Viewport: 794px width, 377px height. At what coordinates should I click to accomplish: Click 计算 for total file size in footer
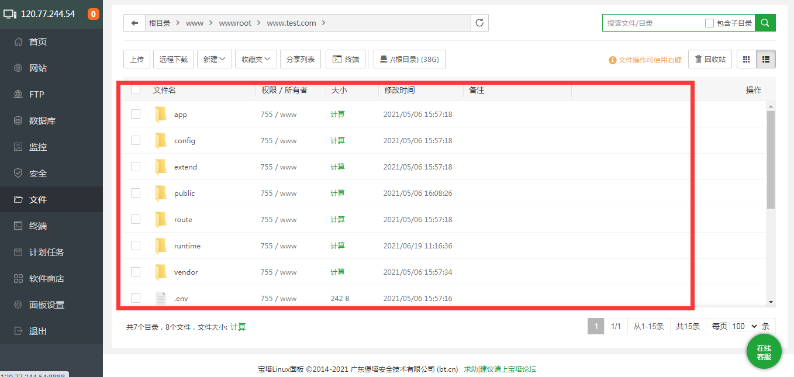(238, 327)
